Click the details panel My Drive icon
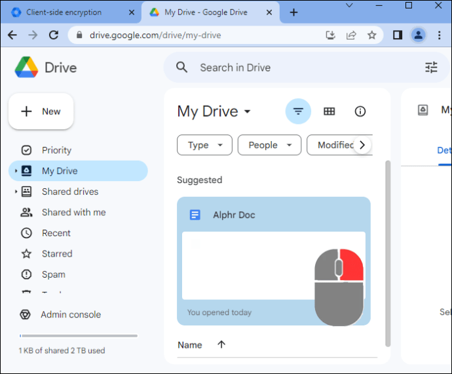 coord(423,110)
